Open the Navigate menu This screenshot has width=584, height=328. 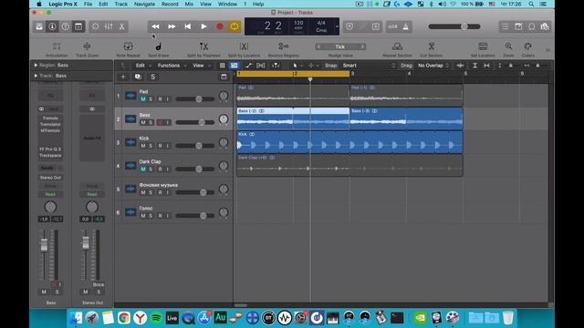tap(144, 4)
